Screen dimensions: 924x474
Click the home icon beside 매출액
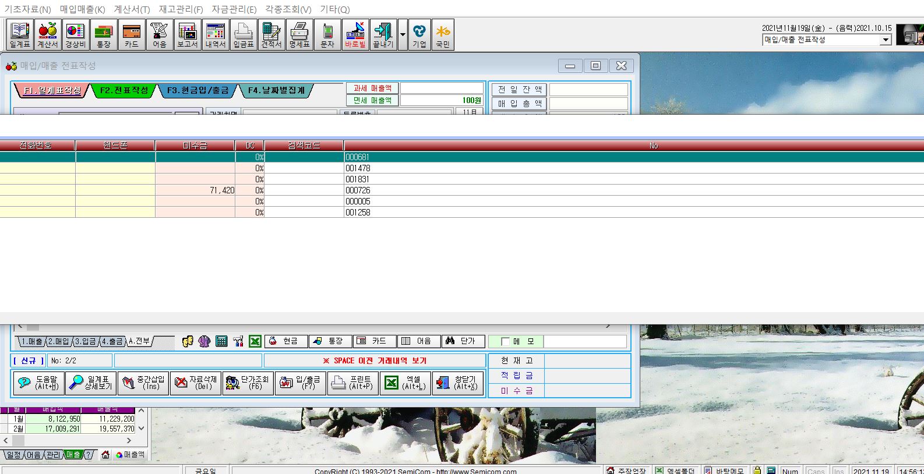pos(105,455)
